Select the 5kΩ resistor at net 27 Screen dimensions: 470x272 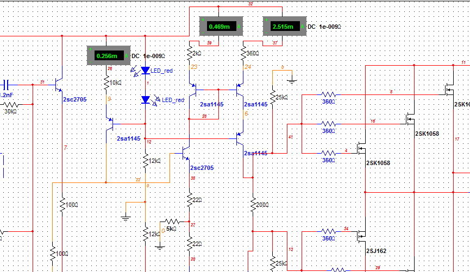pyautogui.click(x=172, y=222)
